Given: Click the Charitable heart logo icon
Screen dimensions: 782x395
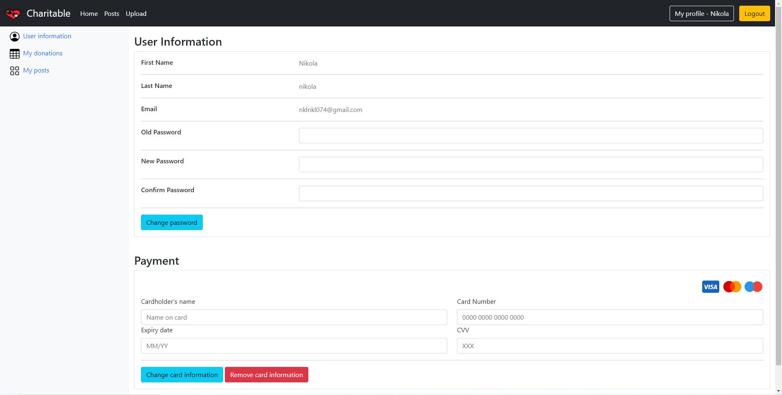Looking at the screenshot, I should click(13, 14).
